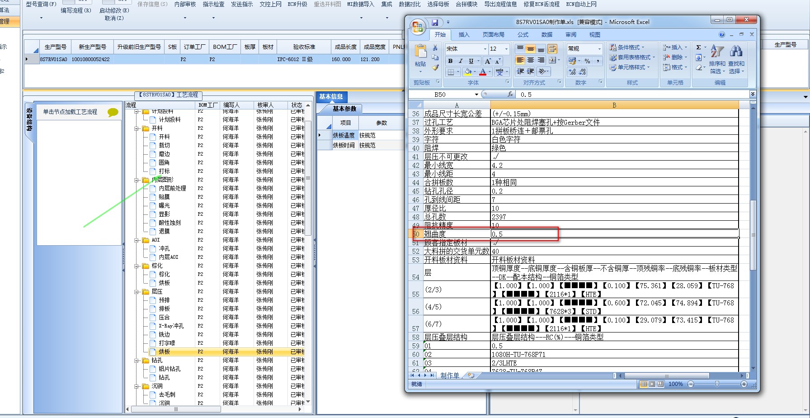Switch to the 审阅 ribbon tab
810x418 pixels.
[571, 35]
